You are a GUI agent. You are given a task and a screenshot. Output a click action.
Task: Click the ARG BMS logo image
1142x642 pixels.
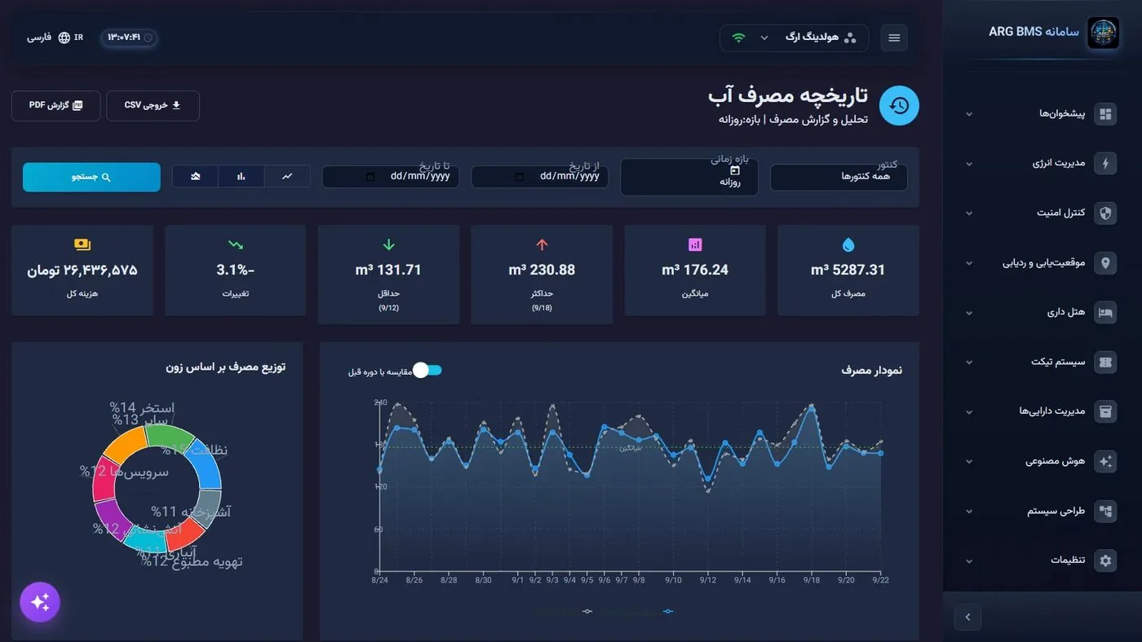click(x=1103, y=33)
